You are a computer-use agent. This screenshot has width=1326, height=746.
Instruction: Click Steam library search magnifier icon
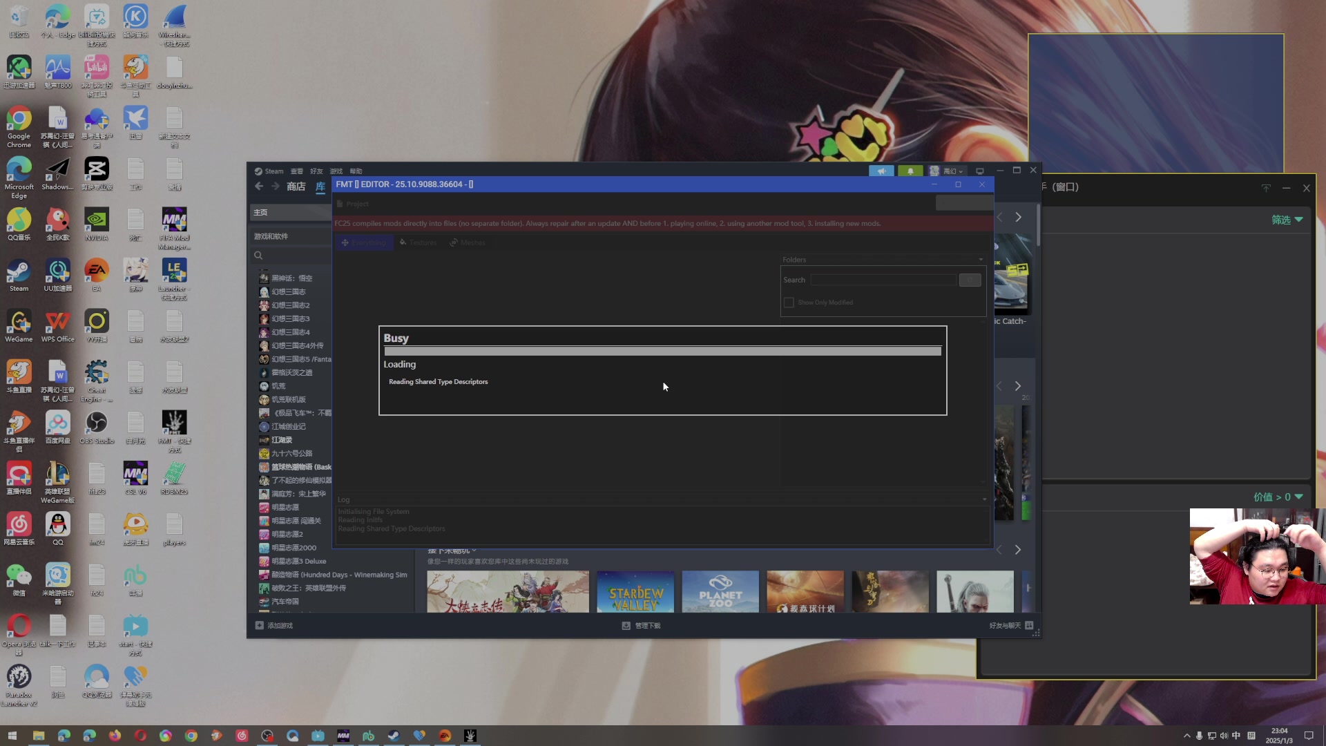(258, 256)
